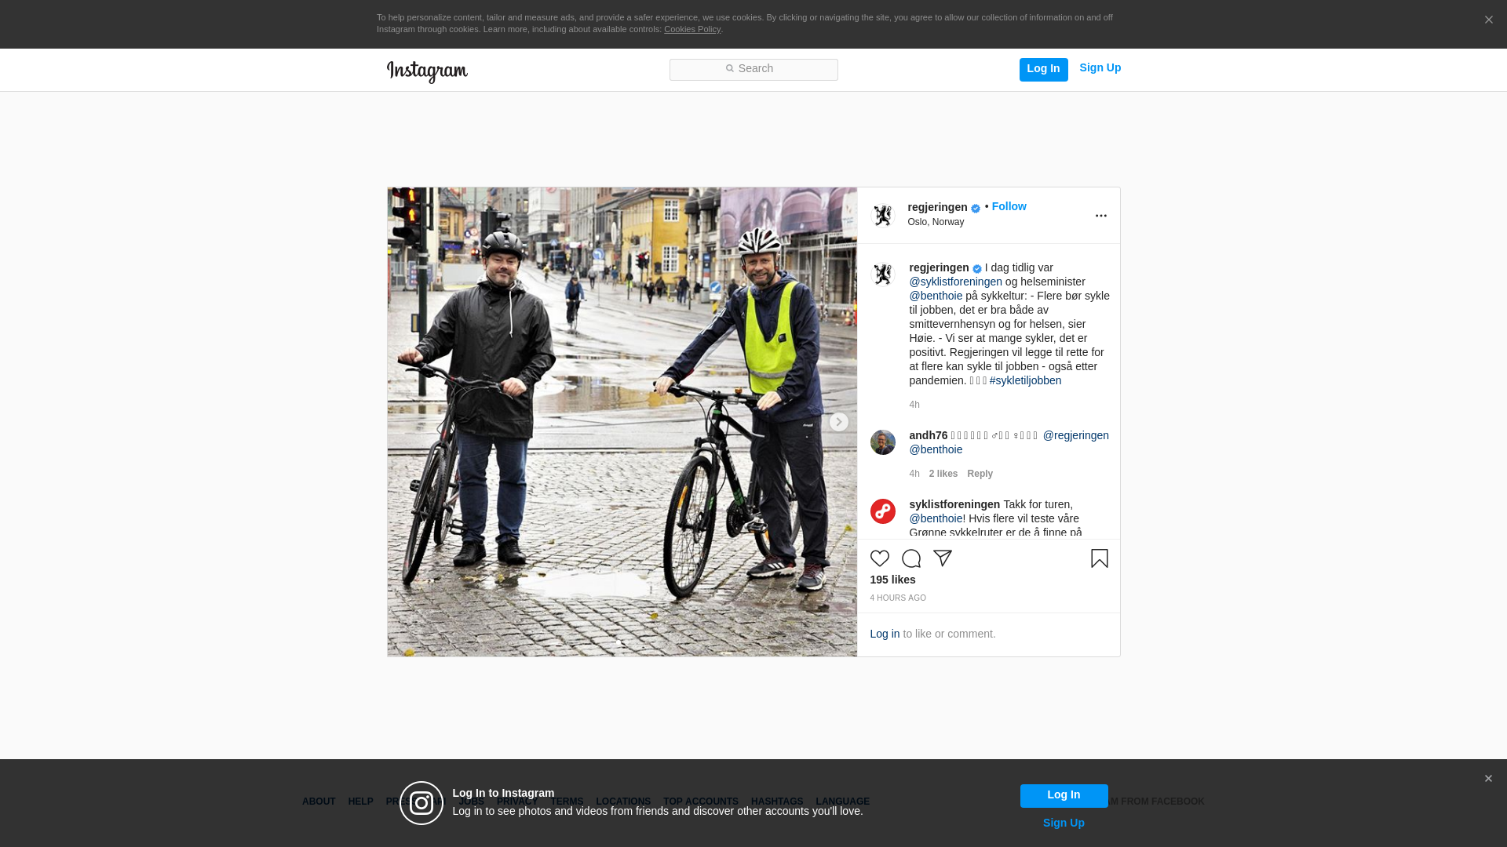This screenshot has width=1507, height=847.
Task: Click regjeringen username in post header
Action: [x=937, y=207]
